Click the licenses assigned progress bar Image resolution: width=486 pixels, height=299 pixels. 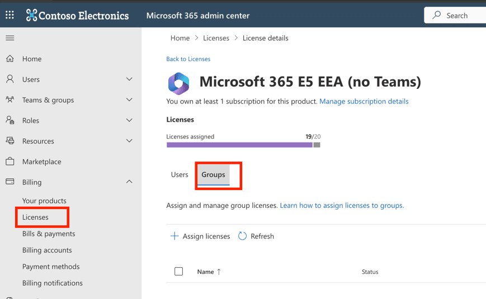(243, 145)
